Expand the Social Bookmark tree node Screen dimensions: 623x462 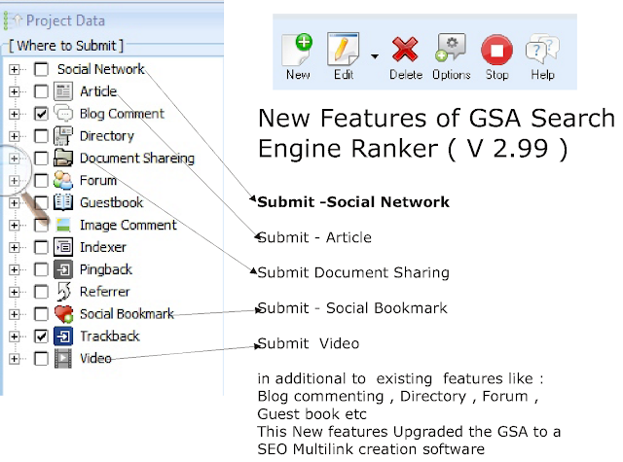click(x=14, y=314)
